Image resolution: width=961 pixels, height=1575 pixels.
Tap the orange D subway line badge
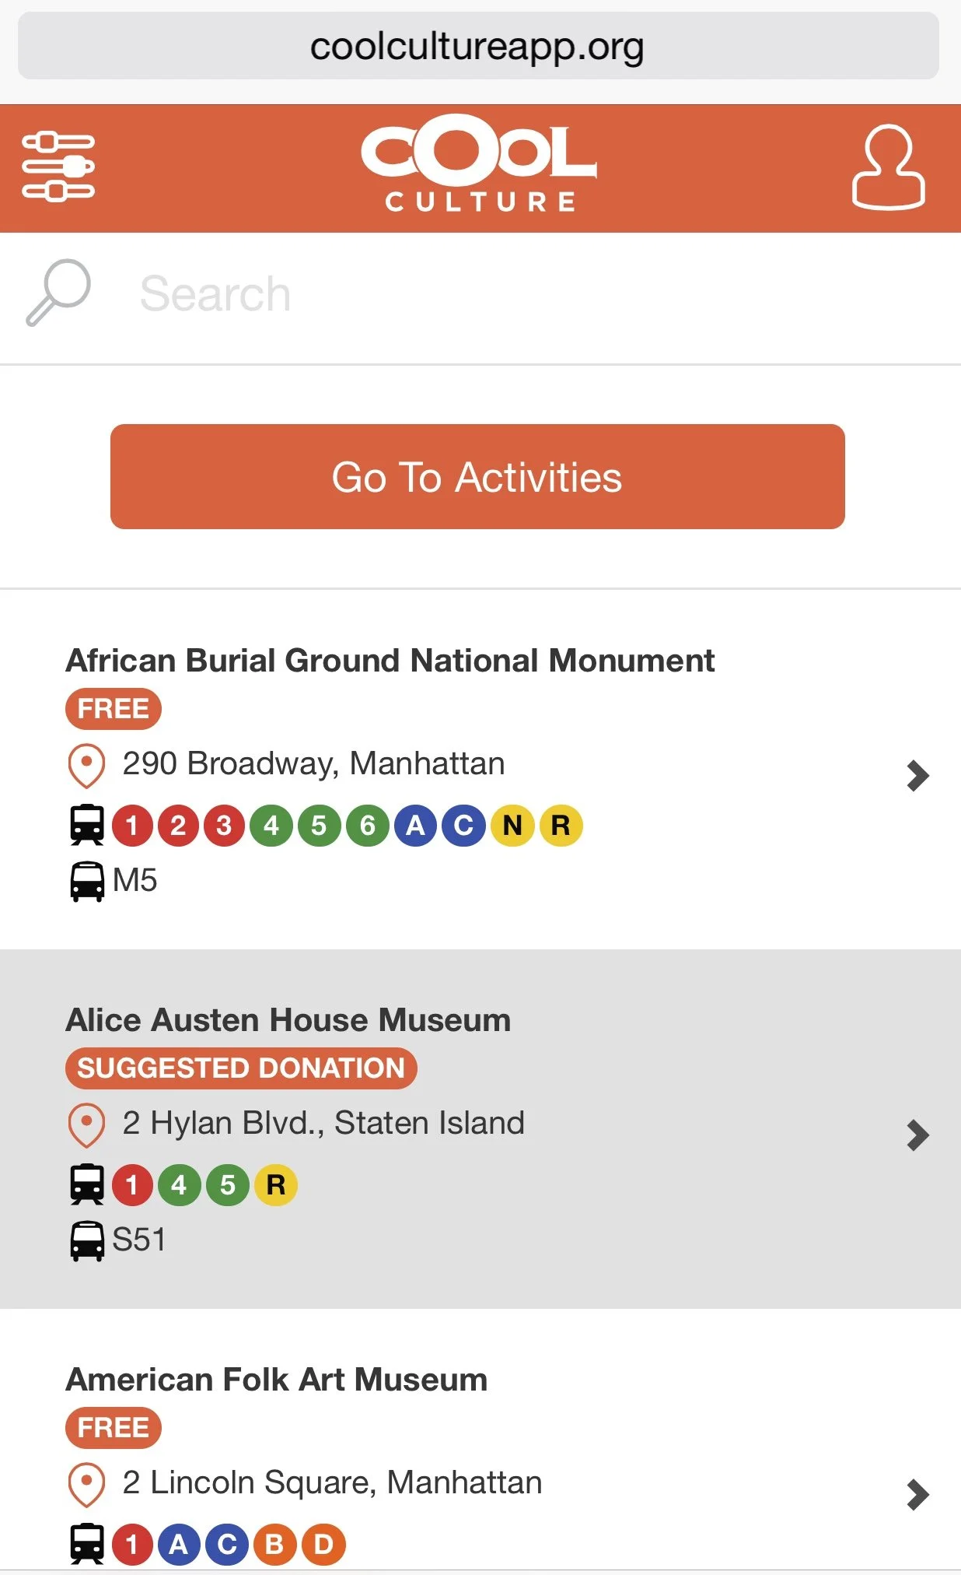pos(323,1544)
